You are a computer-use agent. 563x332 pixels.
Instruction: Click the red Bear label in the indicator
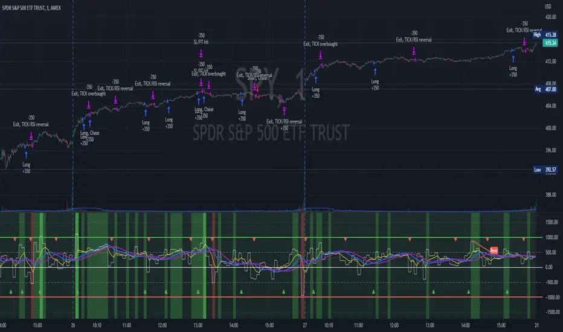pyautogui.click(x=494, y=251)
